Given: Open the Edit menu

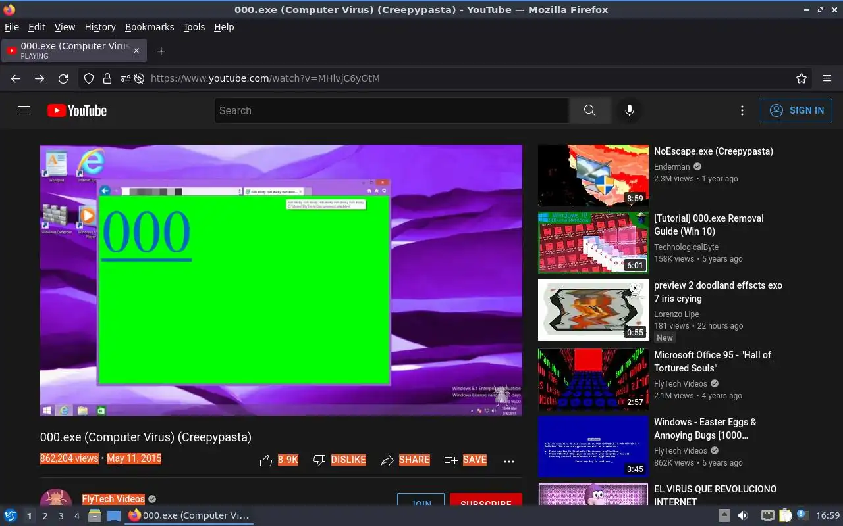Looking at the screenshot, I should pyautogui.click(x=37, y=27).
